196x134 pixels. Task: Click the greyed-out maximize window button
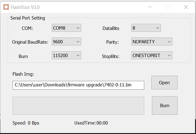[x=168, y=7]
